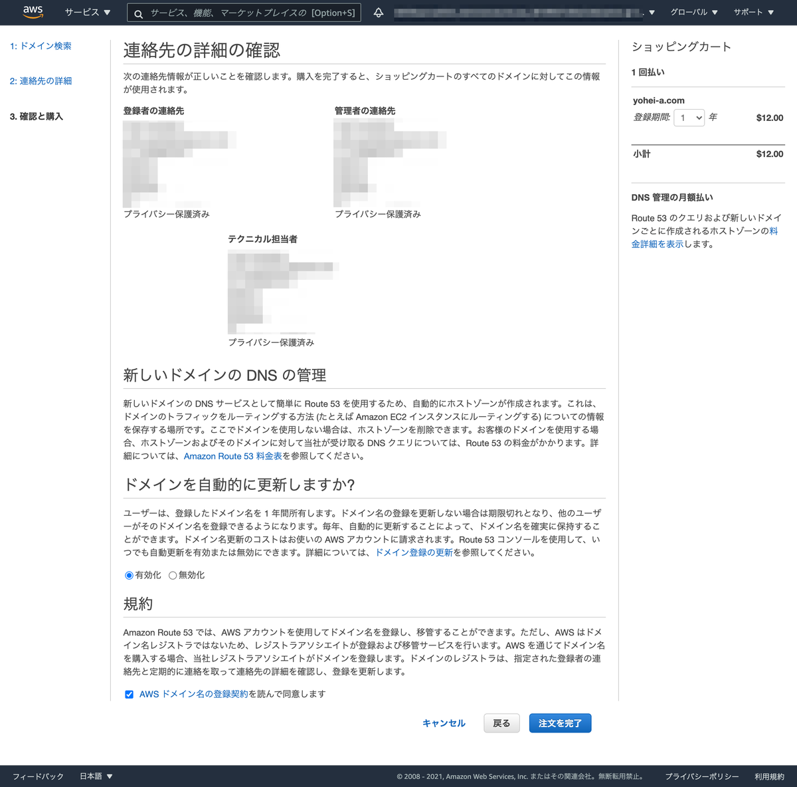Open the 日本語 language selector
The width and height of the screenshot is (797, 787).
[x=96, y=776]
